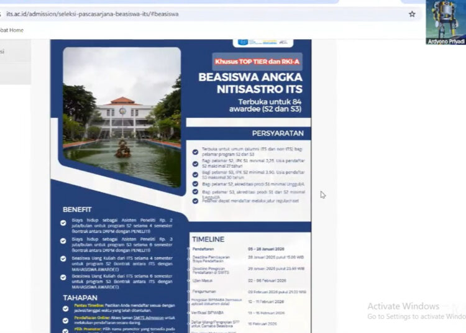Viewport: 466px width, 333px height.
Task: Click the TIMELINE heading
Action: tap(208, 239)
